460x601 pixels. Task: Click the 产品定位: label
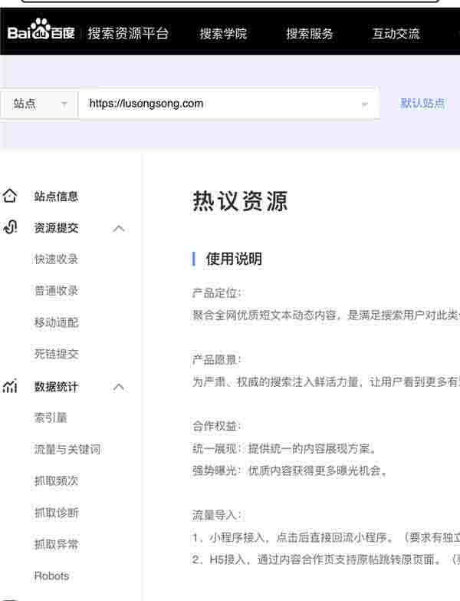click(x=217, y=293)
